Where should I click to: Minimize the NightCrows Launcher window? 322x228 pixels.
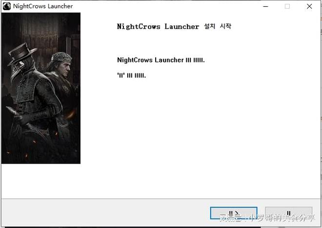(x=265, y=6)
